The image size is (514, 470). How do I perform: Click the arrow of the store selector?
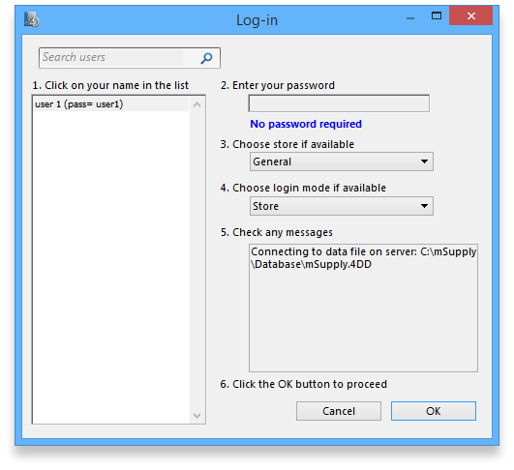[425, 162]
